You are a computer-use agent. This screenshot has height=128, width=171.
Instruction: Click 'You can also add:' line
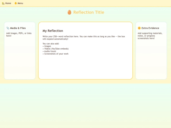coord(51,44)
